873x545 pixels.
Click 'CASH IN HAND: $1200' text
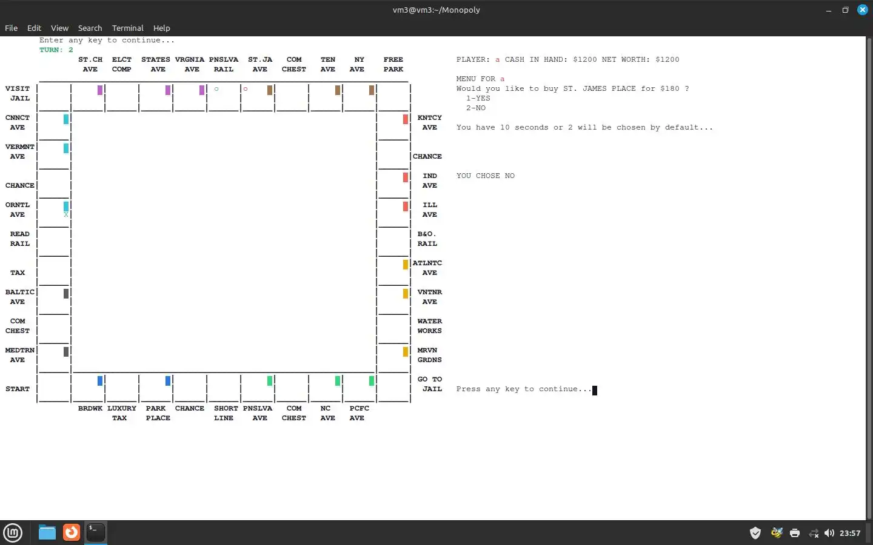click(x=551, y=59)
